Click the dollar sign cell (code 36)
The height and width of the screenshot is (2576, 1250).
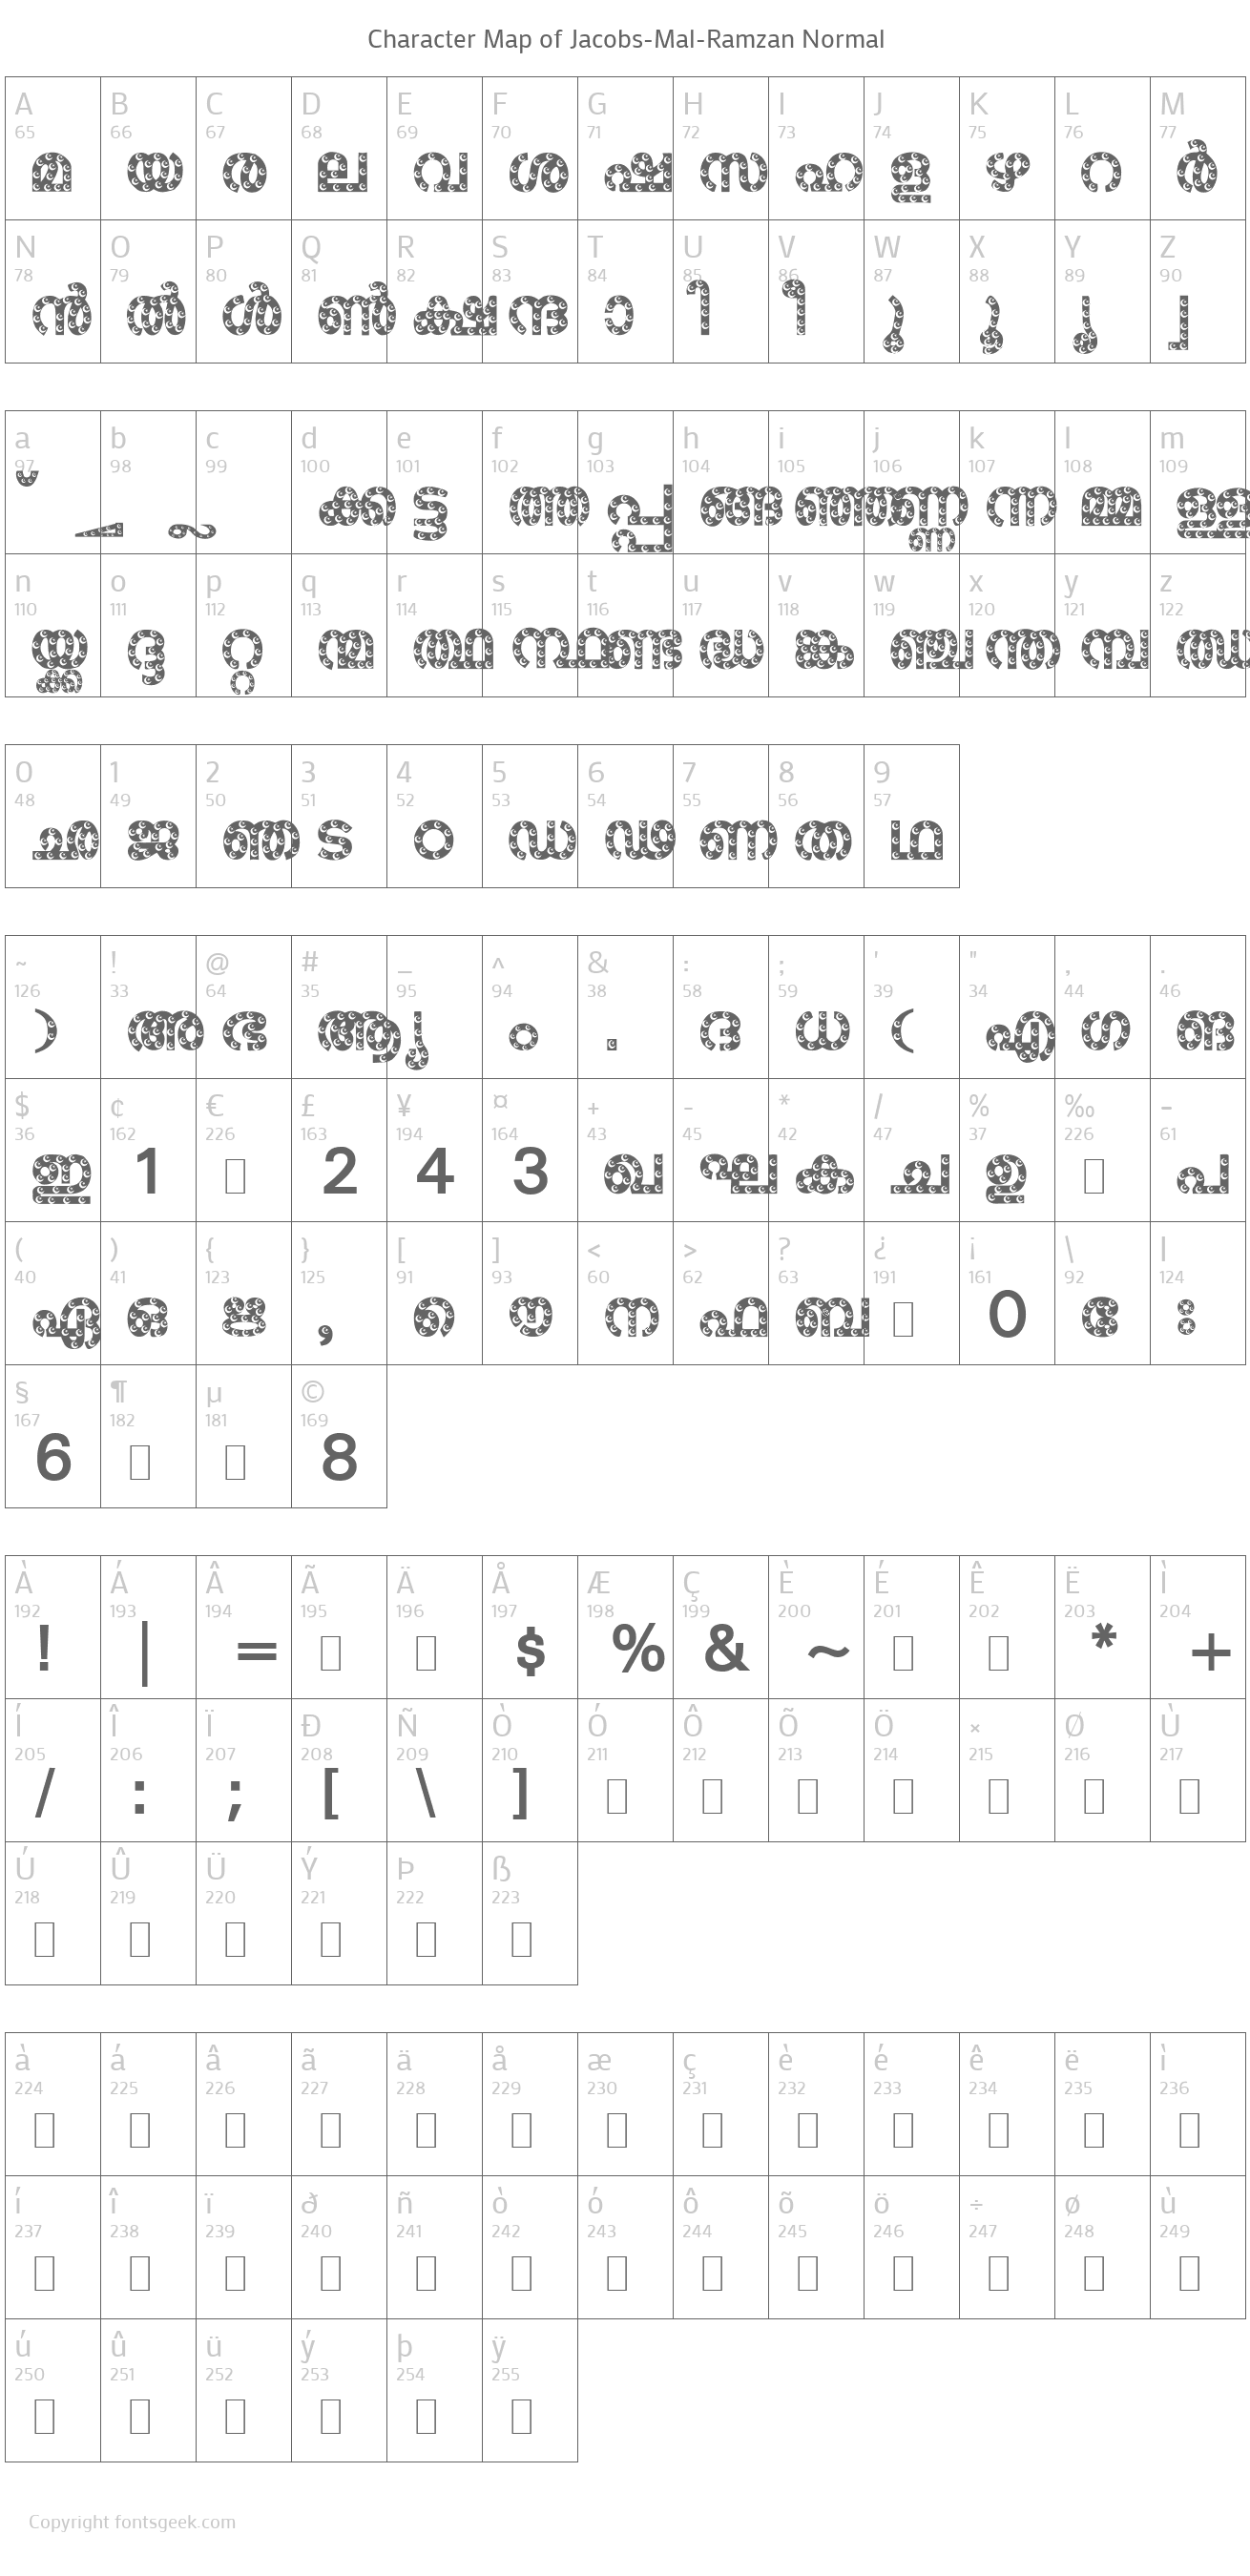[x=53, y=1150]
